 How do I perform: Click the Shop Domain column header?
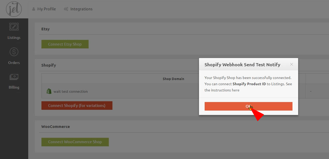(x=173, y=79)
